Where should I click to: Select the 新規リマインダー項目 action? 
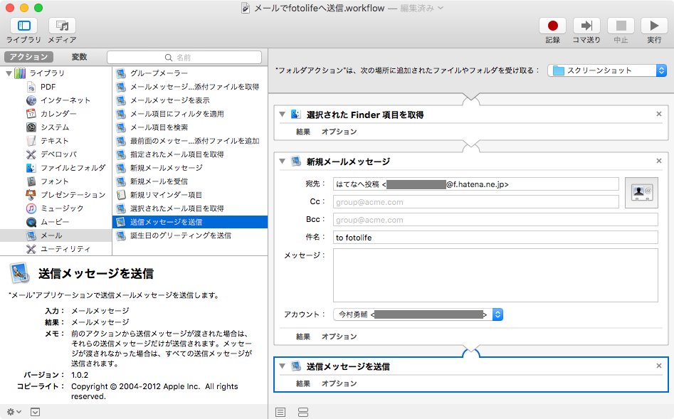(x=189, y=195)
